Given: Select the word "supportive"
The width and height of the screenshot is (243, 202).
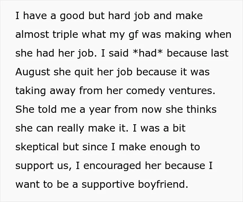Looking at the screenshot, I should coord(108,185).
